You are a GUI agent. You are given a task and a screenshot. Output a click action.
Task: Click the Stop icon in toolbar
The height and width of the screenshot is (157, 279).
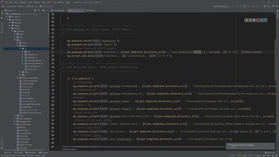click(x=248, y=6)
